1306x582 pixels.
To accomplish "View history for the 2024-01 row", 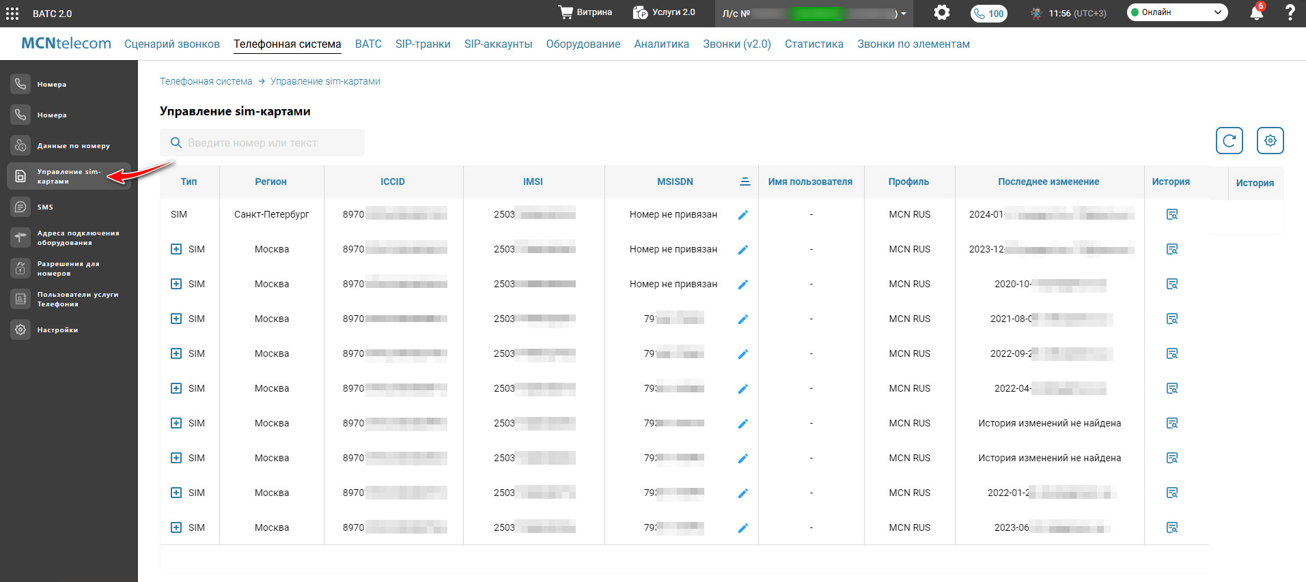I will 1172,214.
